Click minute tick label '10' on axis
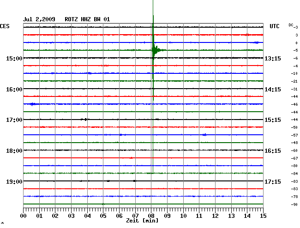 pos(183,216)
